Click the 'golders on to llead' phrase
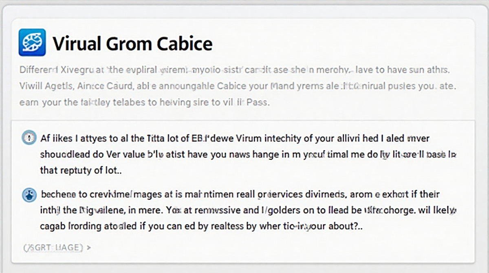The height and width of the screenshot is (273, 489). tap(301, 211)
